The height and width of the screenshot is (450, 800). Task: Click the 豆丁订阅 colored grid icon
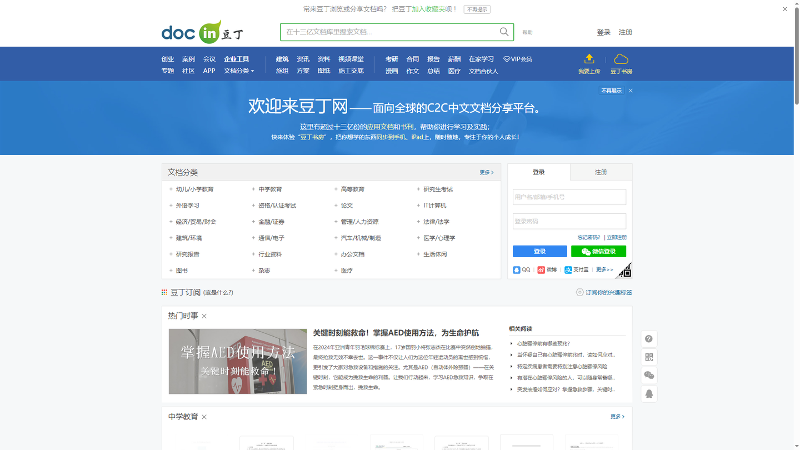pos(164,292)
